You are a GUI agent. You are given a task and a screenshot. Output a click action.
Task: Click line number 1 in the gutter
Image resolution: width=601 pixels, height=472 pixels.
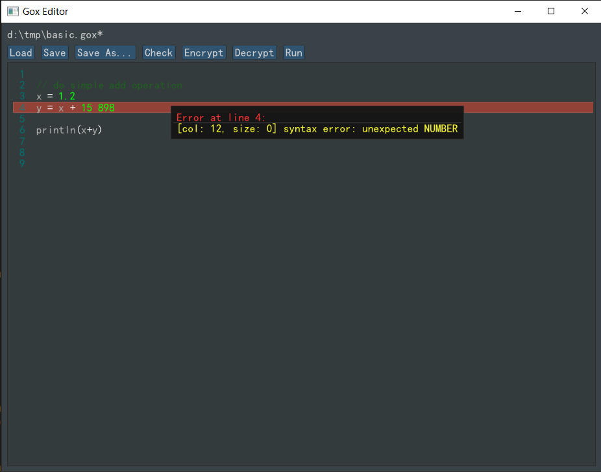coord(22,75)
